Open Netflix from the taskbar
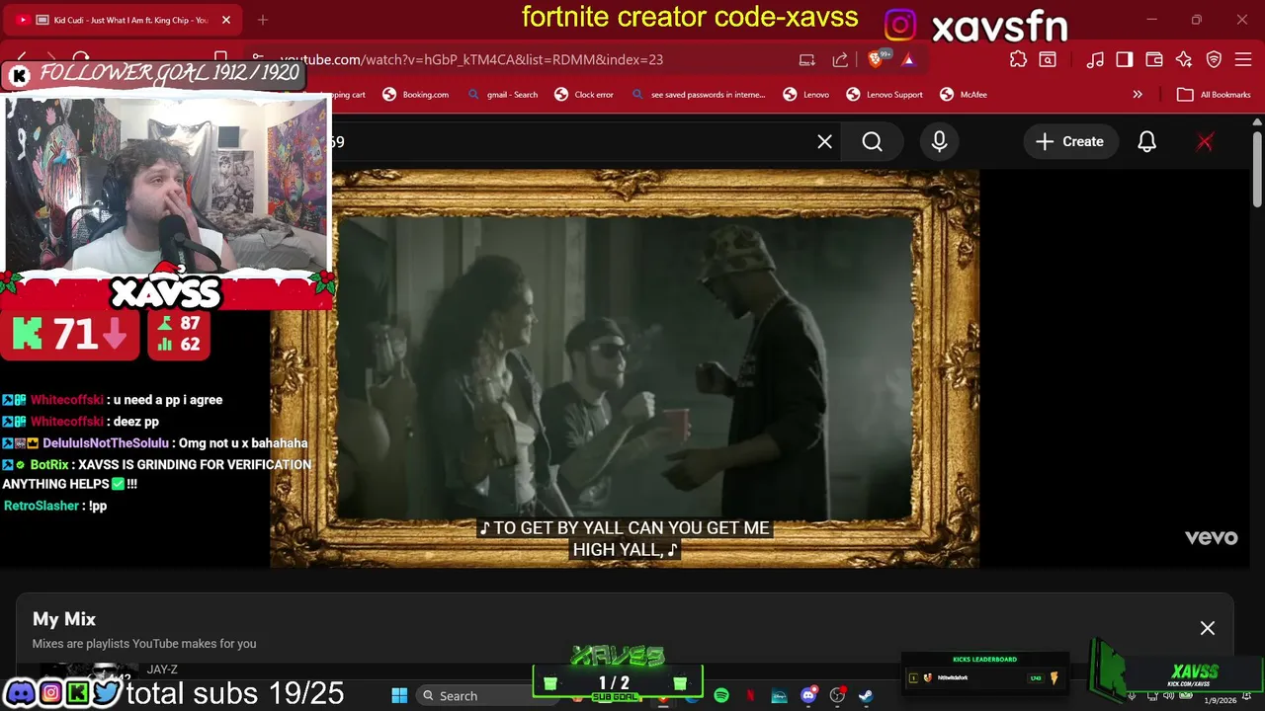1265x711 pixels. click(750, 695)
